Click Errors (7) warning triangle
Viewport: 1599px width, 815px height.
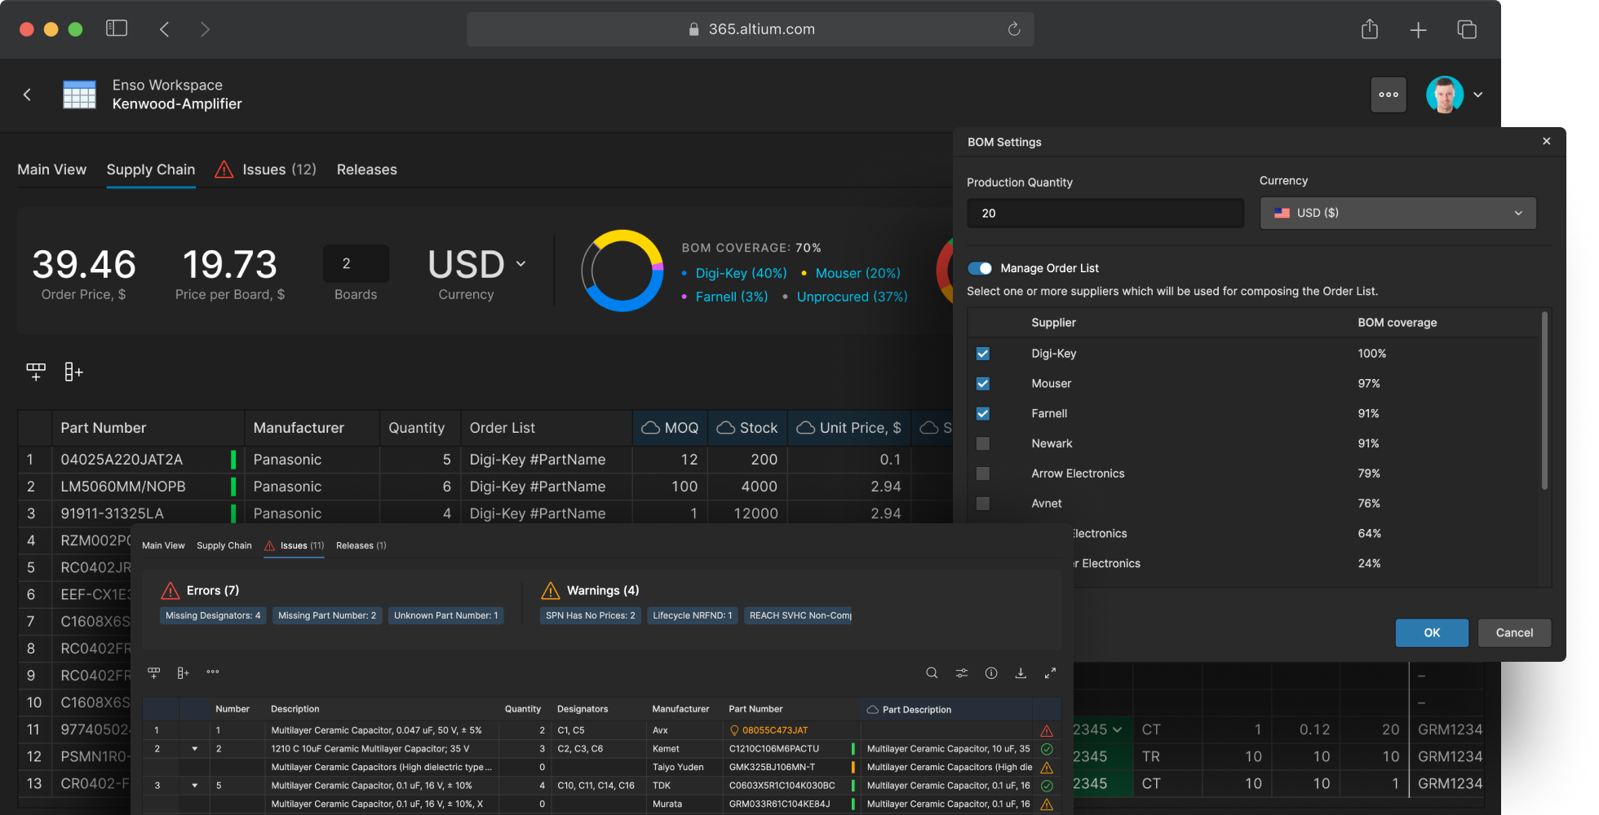(171, 590)
